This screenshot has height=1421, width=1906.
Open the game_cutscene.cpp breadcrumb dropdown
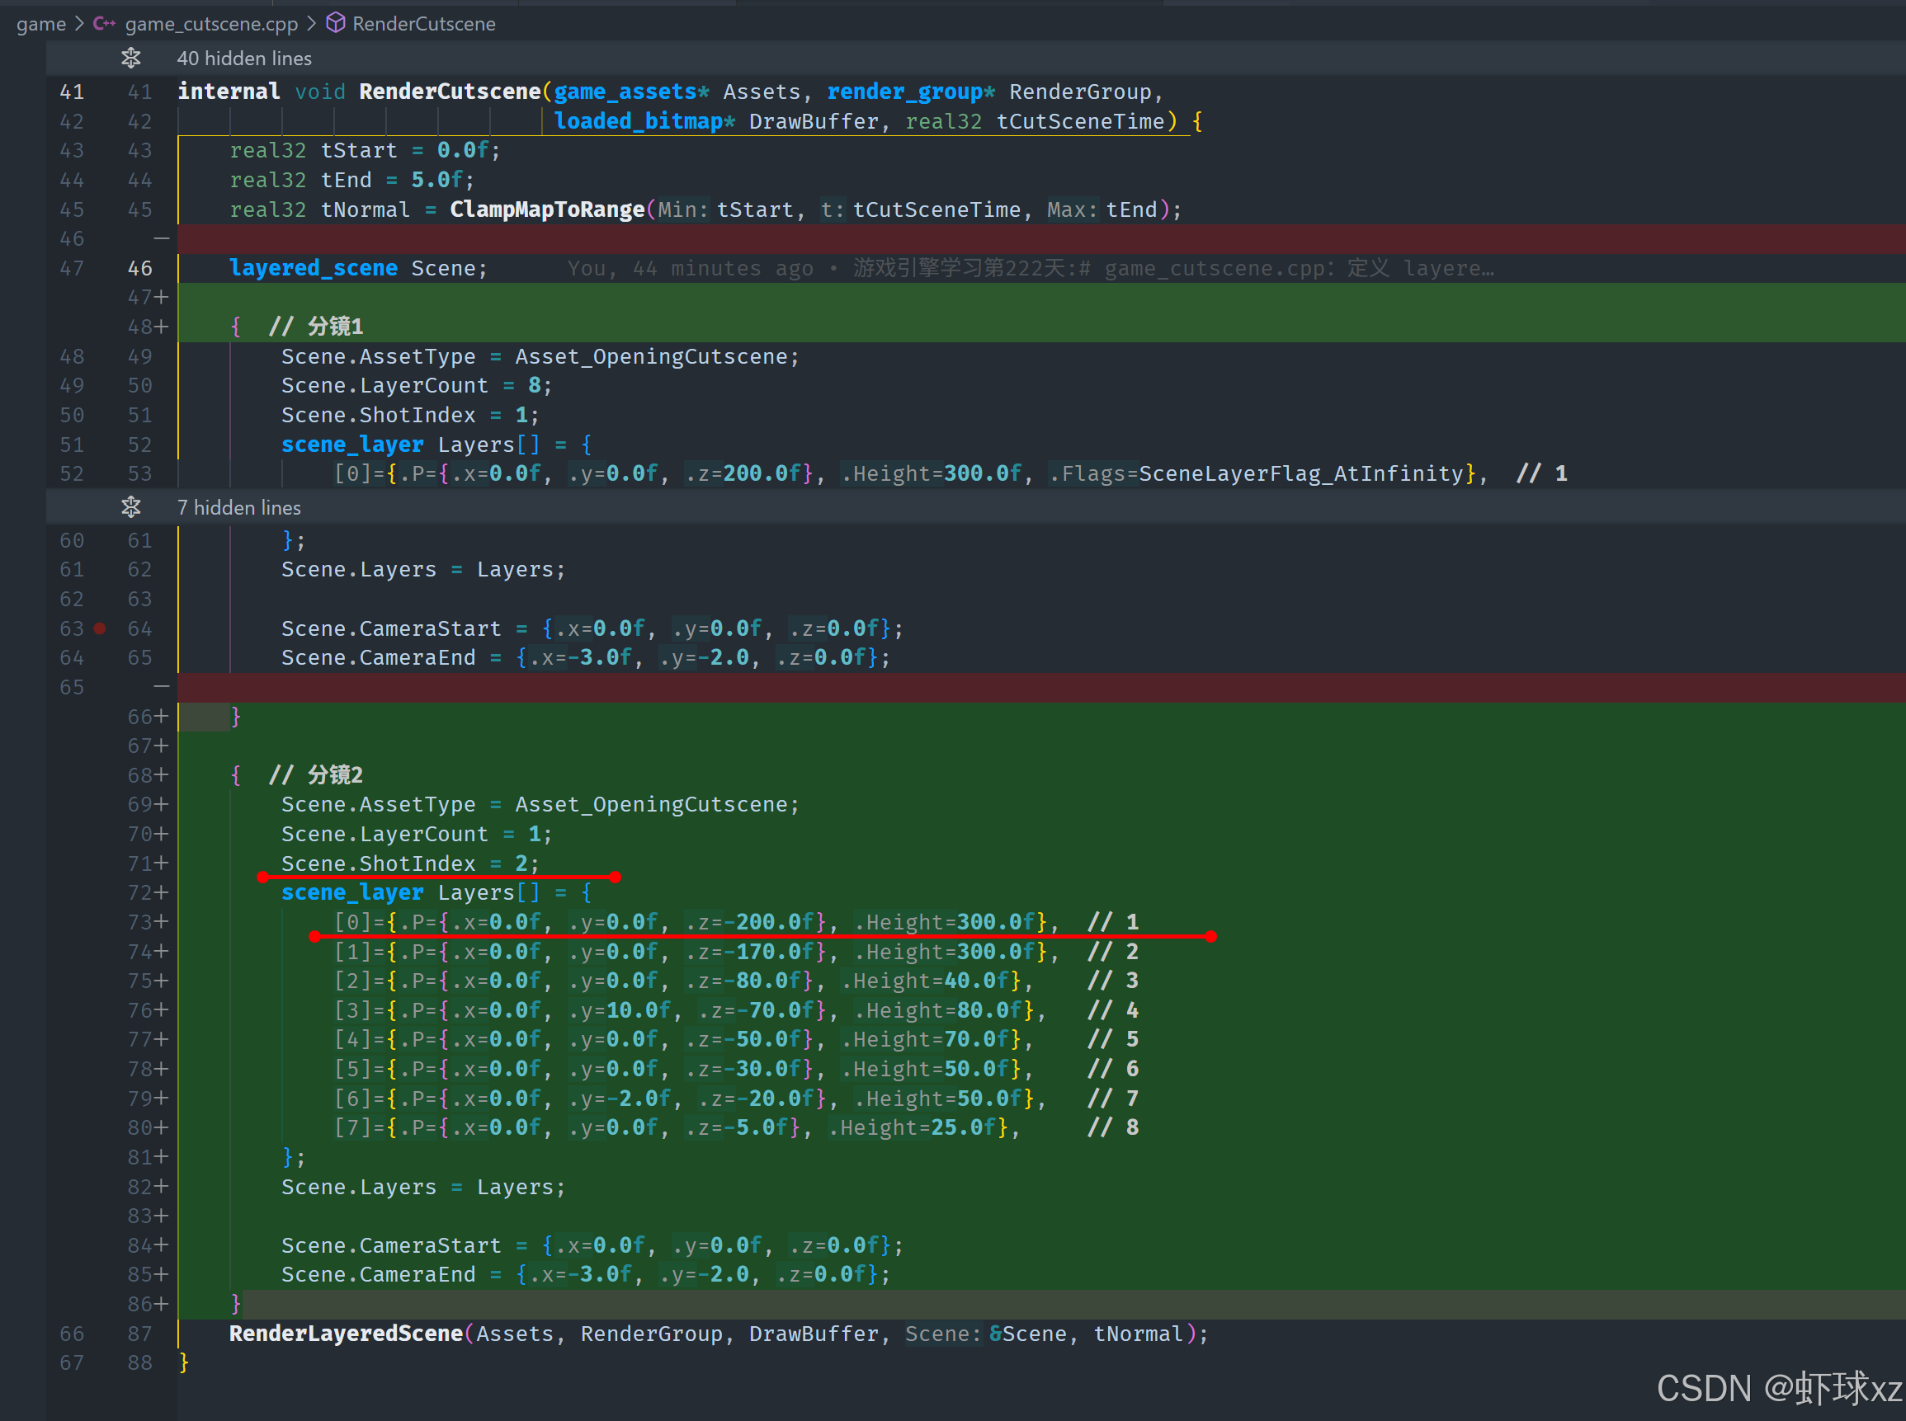[x=212, y=23]
